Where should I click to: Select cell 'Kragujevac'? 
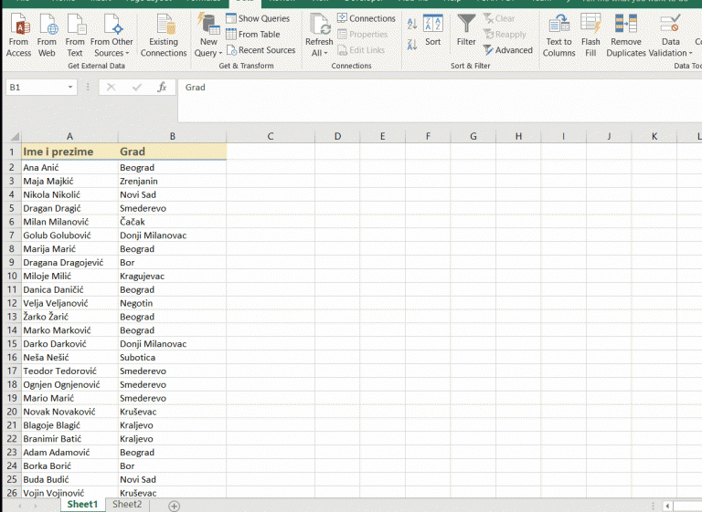[x=173, y=276]
